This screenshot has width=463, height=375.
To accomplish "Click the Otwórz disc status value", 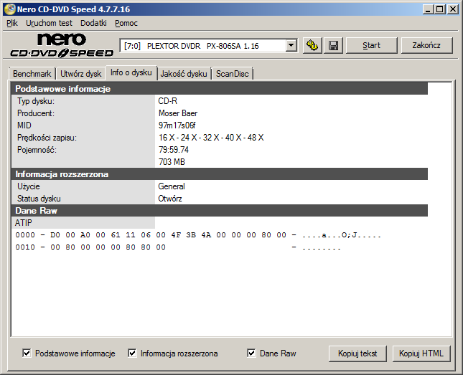I will click(x=170, y=199).
